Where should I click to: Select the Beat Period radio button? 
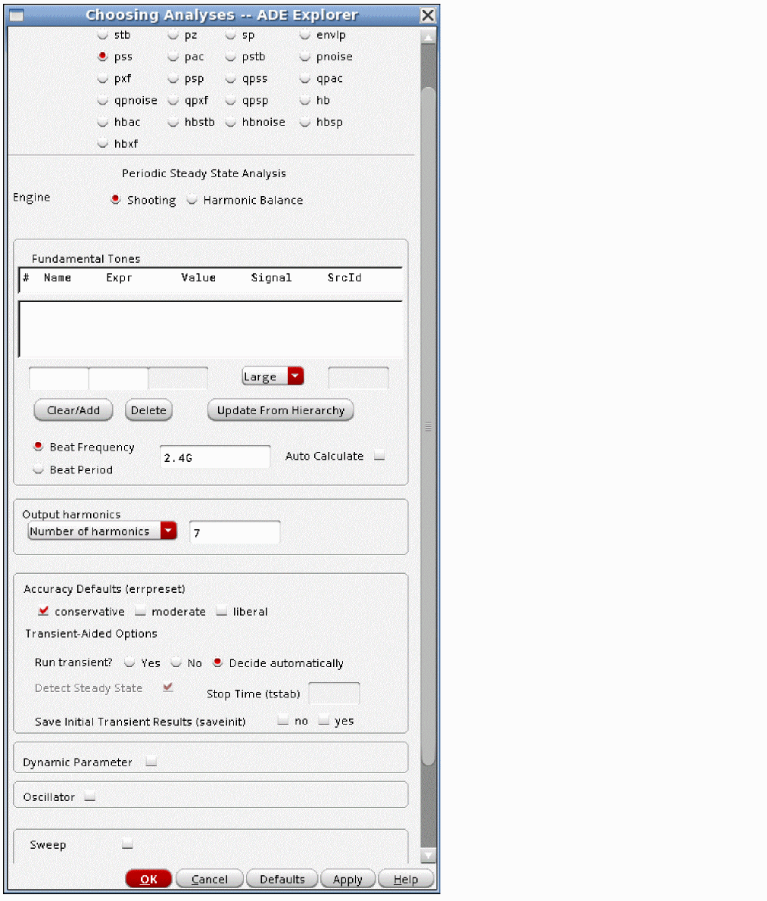tap(39, 469)
